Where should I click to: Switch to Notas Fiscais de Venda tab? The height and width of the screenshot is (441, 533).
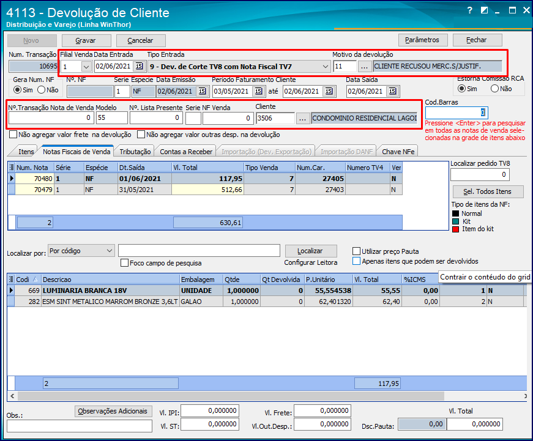pyautogui.click(x=77, y=152)
